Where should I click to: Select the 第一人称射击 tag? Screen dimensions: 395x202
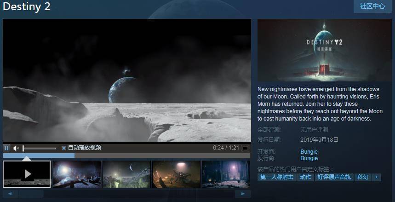[277, 177]
